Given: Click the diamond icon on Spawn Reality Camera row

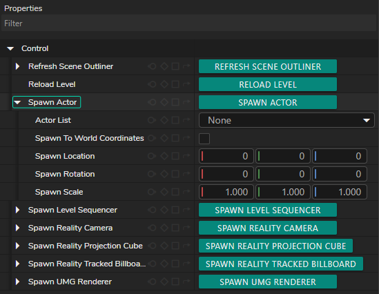Looking at the screenshot, I should [x=164, y=228].
